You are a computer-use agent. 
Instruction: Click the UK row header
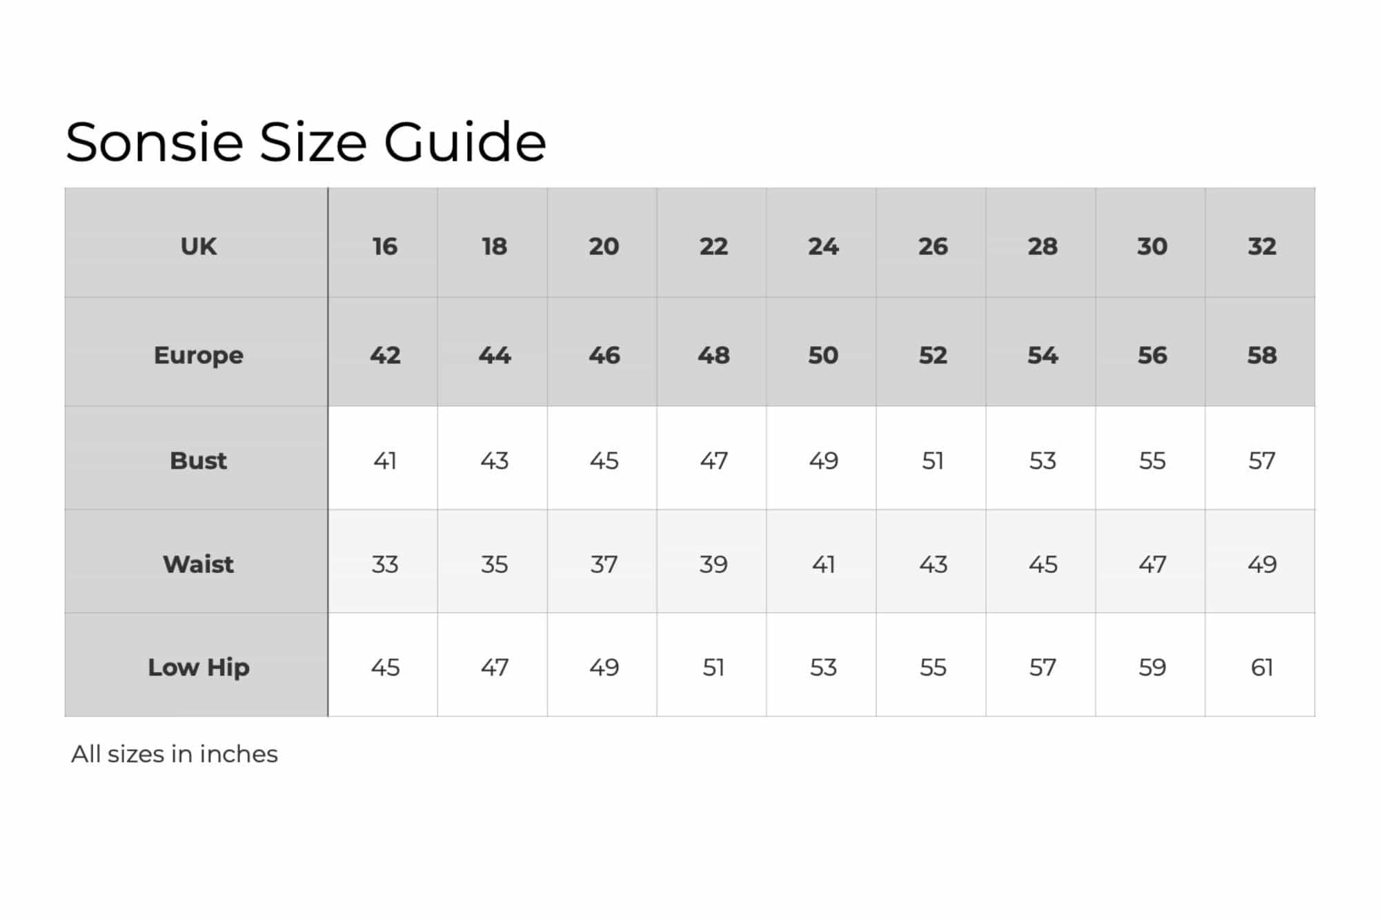(198, 246)
